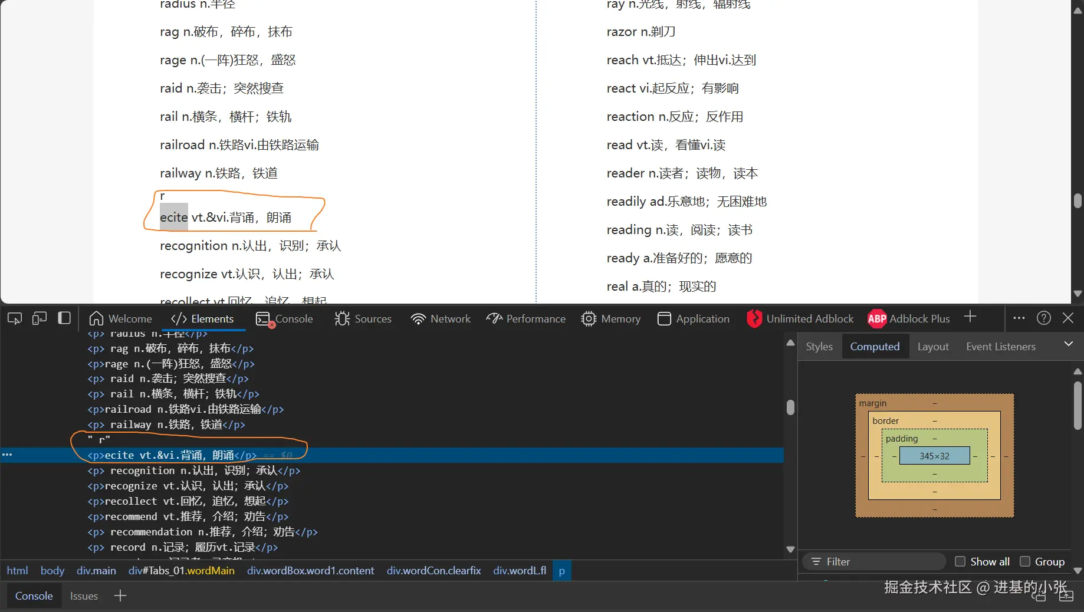Open more tools with the plus icon
The image size is (1084, 612).
(x=970, y=317)
